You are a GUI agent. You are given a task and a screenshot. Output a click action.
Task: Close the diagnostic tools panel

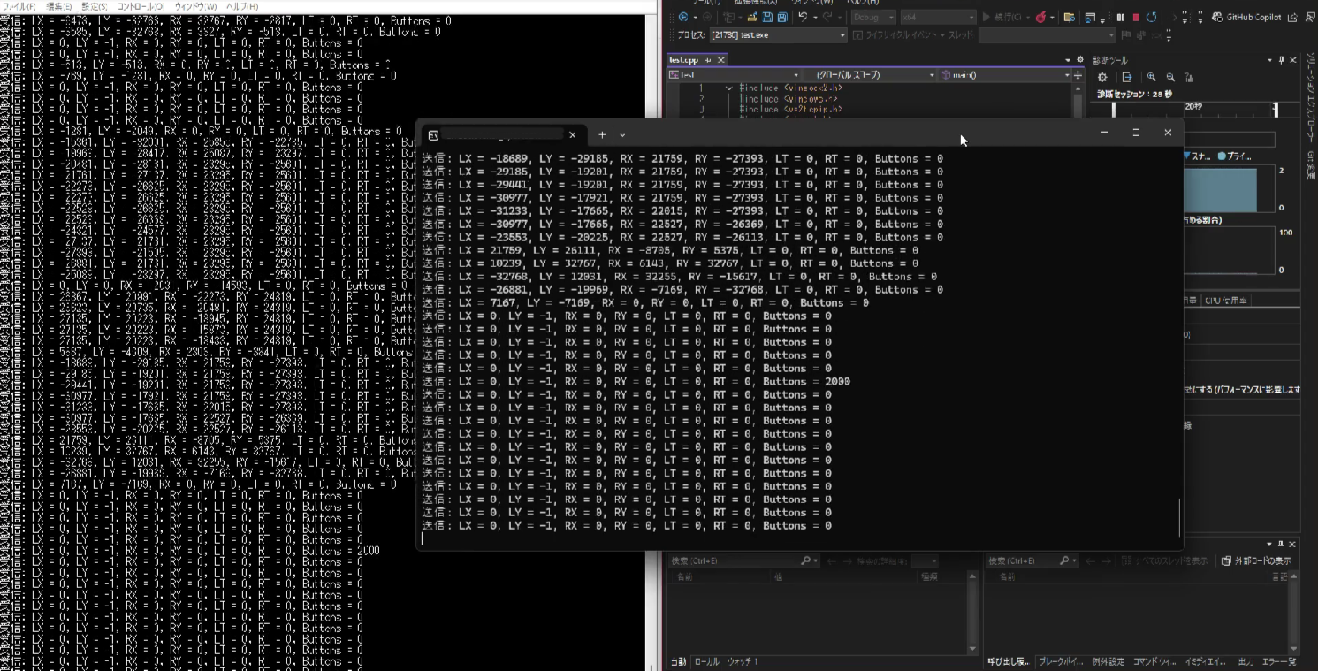point(1293,60)
